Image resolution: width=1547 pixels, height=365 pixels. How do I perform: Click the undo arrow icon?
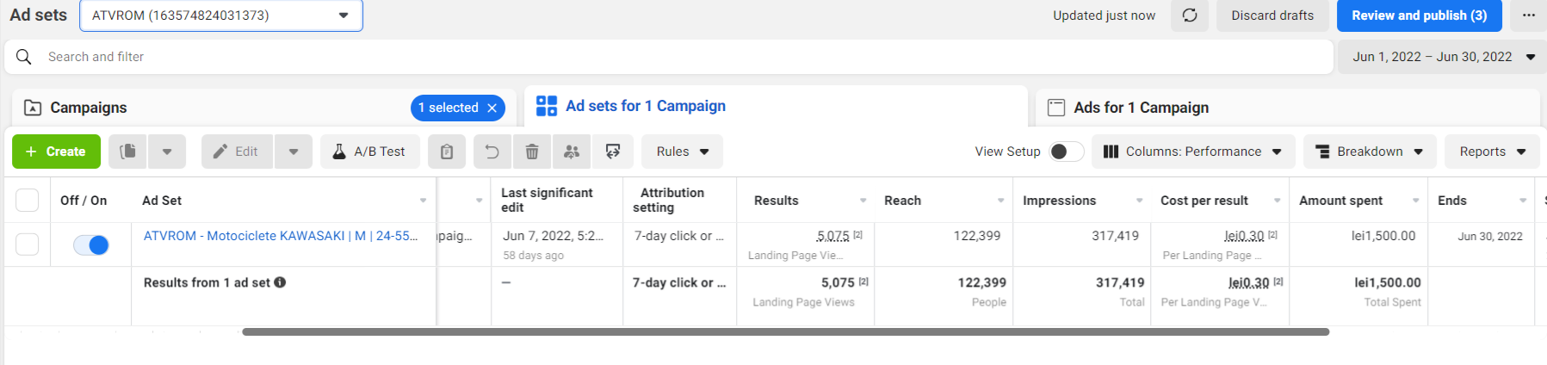pyautogui.click(x=492, y=152)
